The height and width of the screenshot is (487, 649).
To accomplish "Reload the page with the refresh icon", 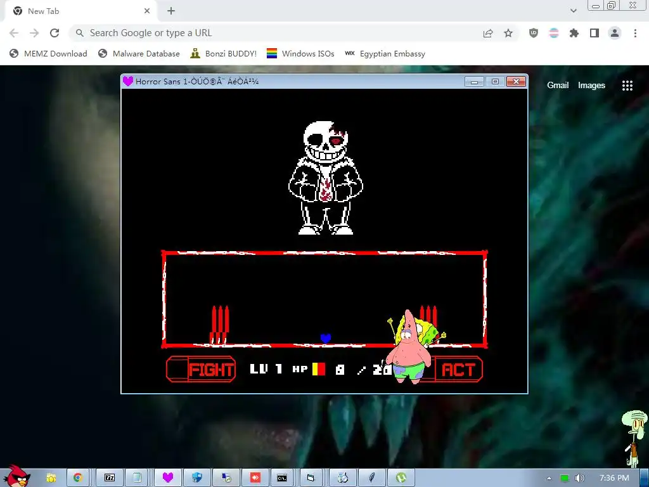I will [x=55, y=33].
